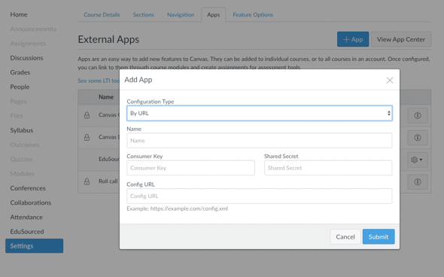Open Home in course sidebar
444x277 pixels.
pos(19,14)
